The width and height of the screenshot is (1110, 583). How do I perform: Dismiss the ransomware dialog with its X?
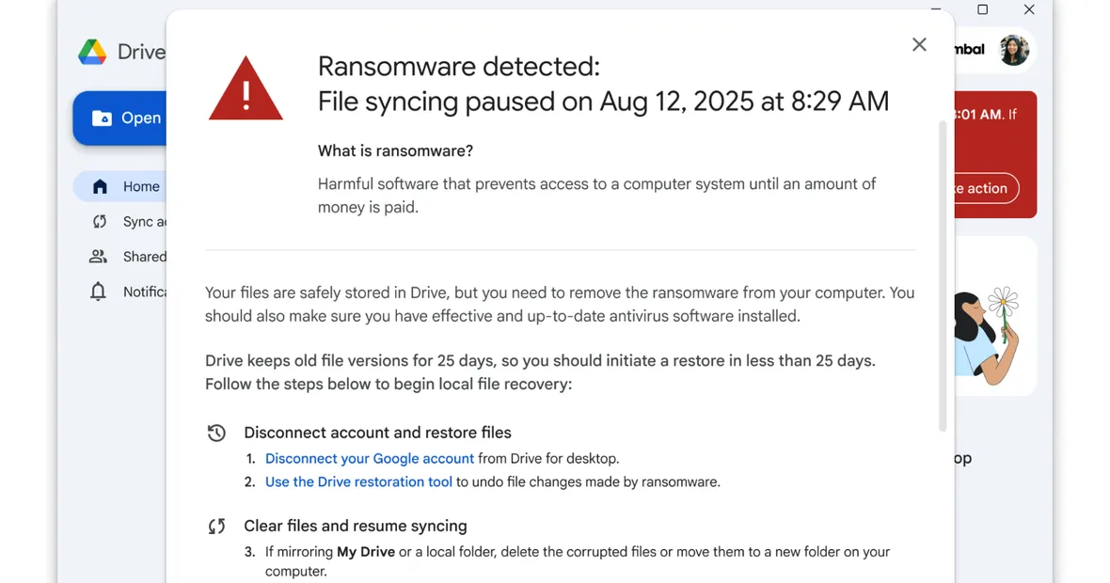point(919,44)
